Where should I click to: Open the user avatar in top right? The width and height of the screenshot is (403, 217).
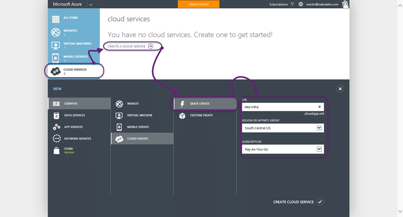345,4
